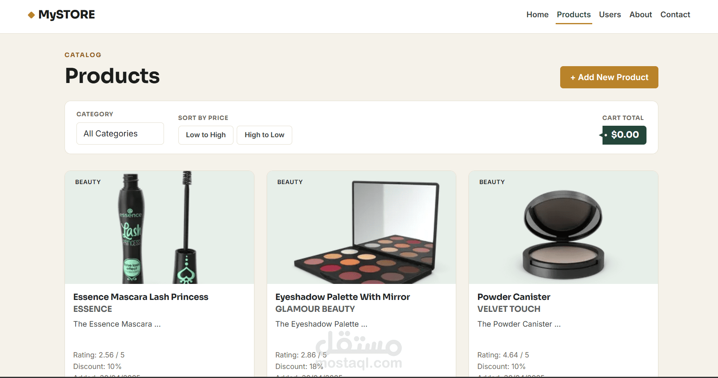This screenshot has height=378, width=718.
Task: Open the Products nav tab
Action: point(574,15)
